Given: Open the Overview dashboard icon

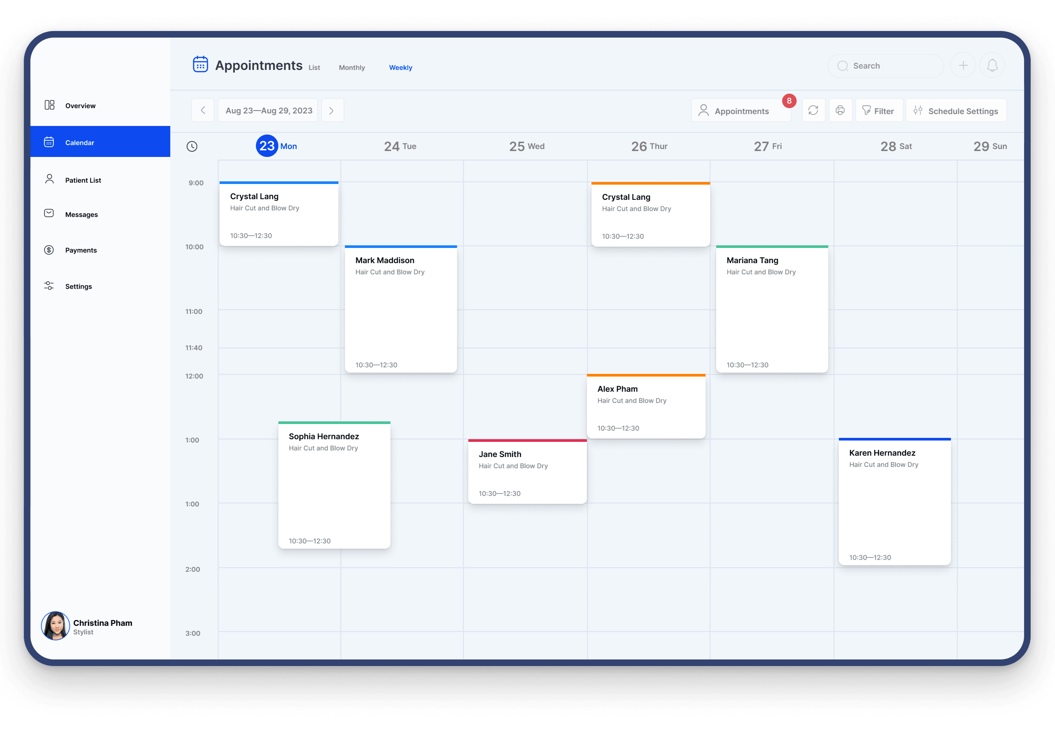Looking at the screenshot, I should click(x=49, y=105).
